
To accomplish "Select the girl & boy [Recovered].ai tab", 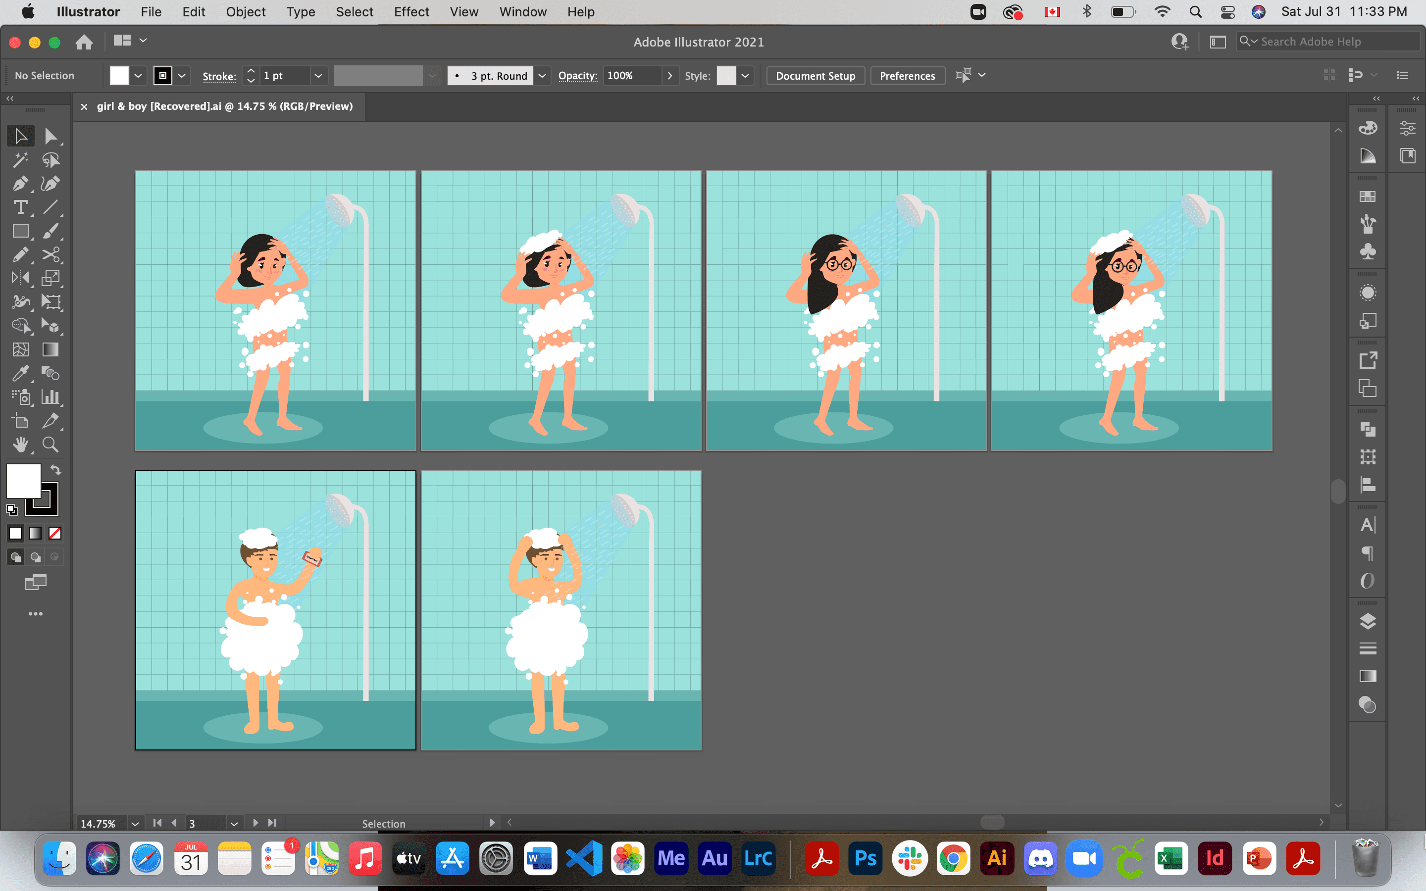I will pos(224,106).
